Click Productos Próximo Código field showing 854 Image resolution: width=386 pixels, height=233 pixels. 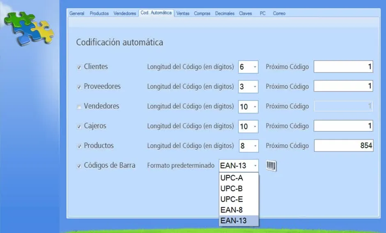pos(344,145)
